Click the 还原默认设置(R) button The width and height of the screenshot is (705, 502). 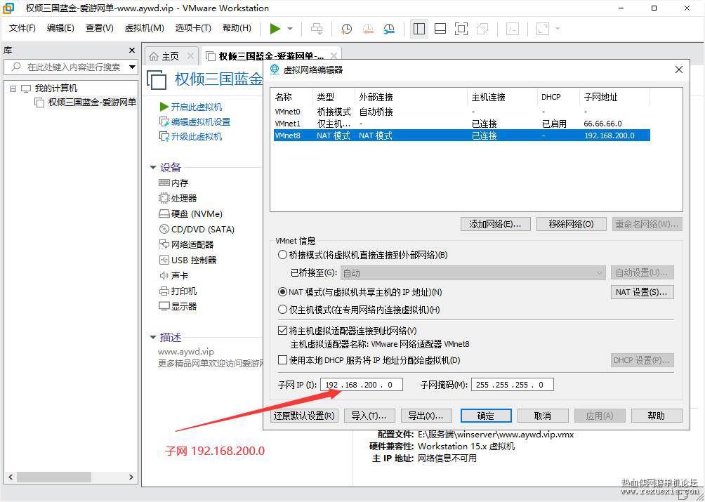(x=304, y=416)
